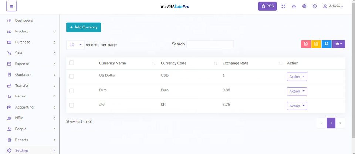This screenshot has height=154, width=355.
Task: Check the US Dollar row checkbox
Action: point(72,76)
